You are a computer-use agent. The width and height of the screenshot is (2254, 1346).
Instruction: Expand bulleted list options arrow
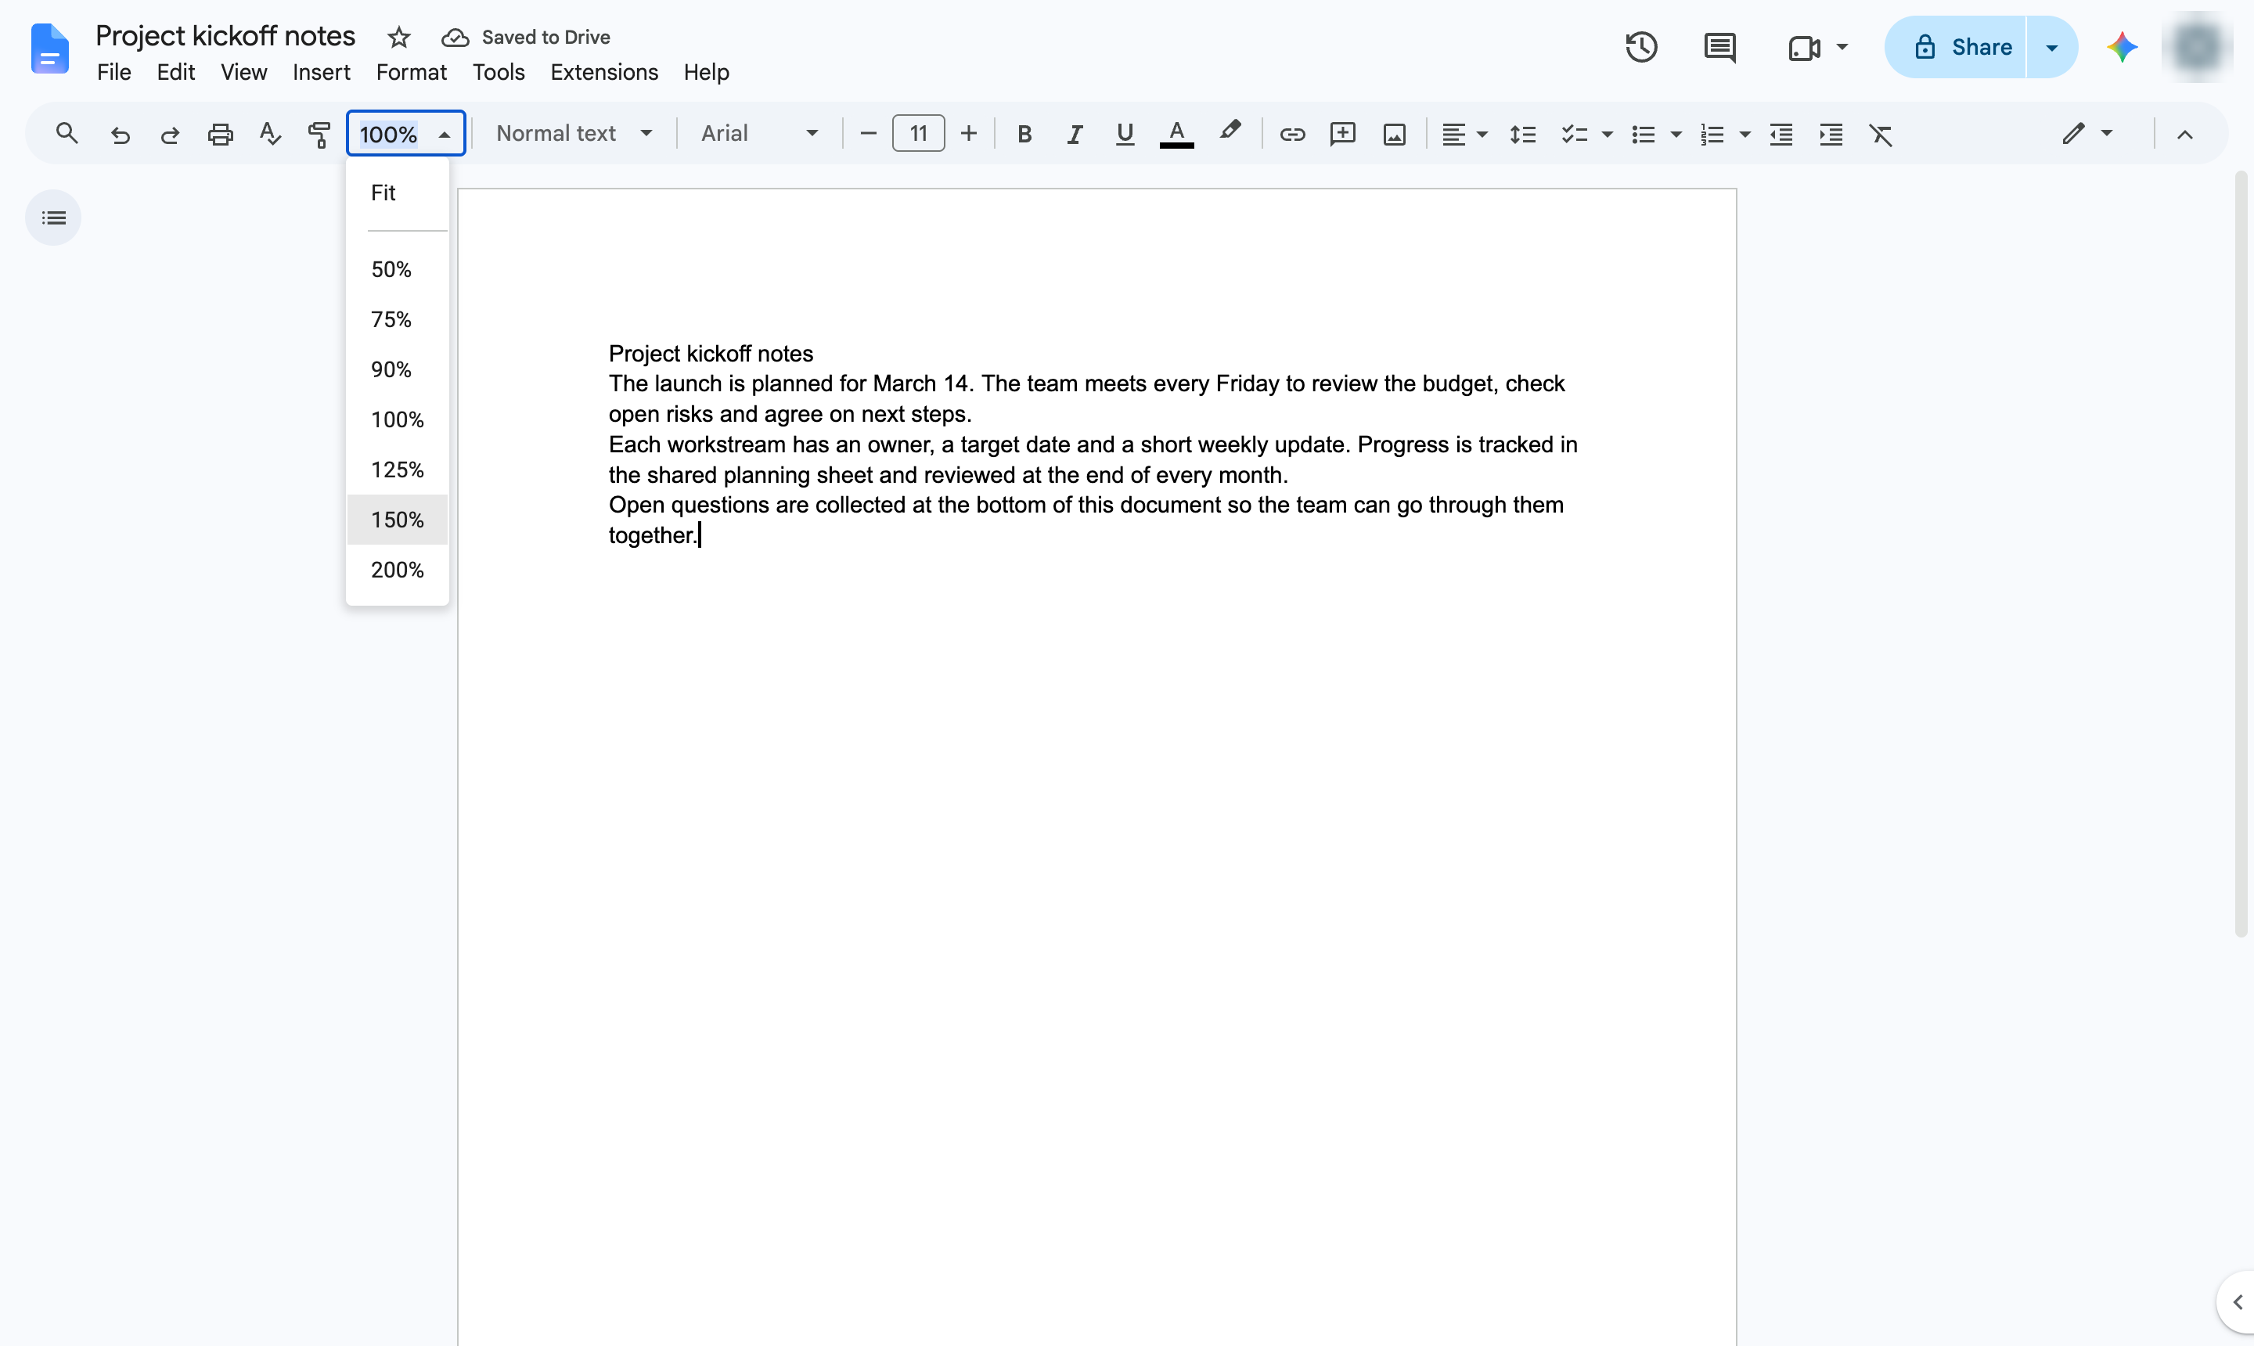click(1676, 135)
